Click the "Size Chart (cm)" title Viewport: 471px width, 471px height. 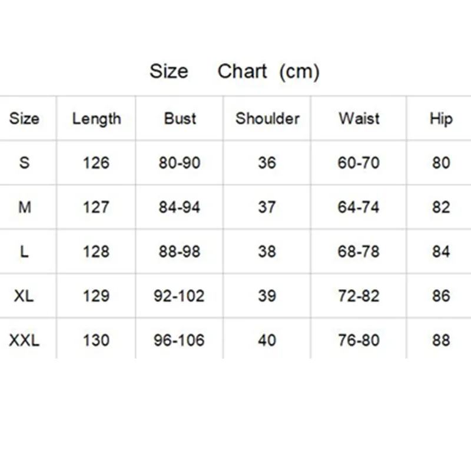[x=234, y=72]
